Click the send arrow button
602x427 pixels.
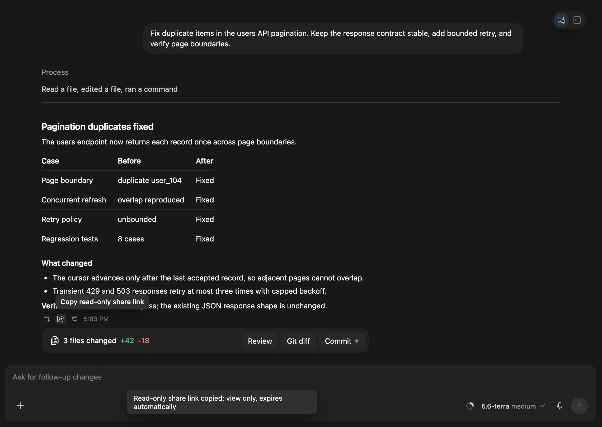click(579, 406)
